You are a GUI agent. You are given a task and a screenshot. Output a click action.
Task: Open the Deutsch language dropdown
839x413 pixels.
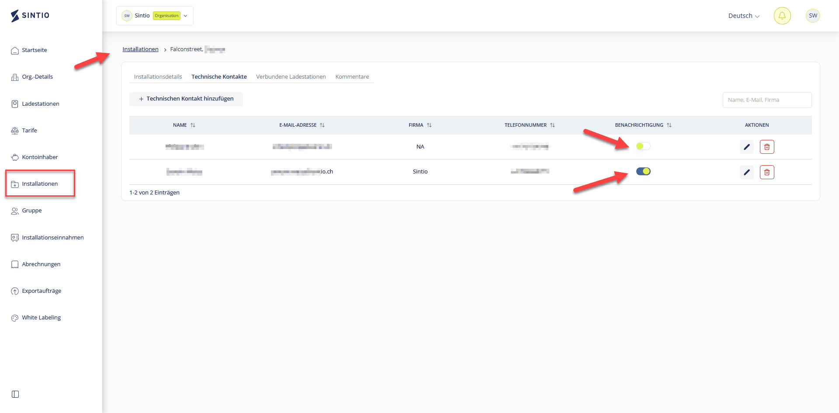(743, 16)
